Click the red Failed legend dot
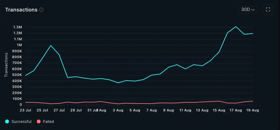This screenshot has width=280, height=130. point(39,122)
